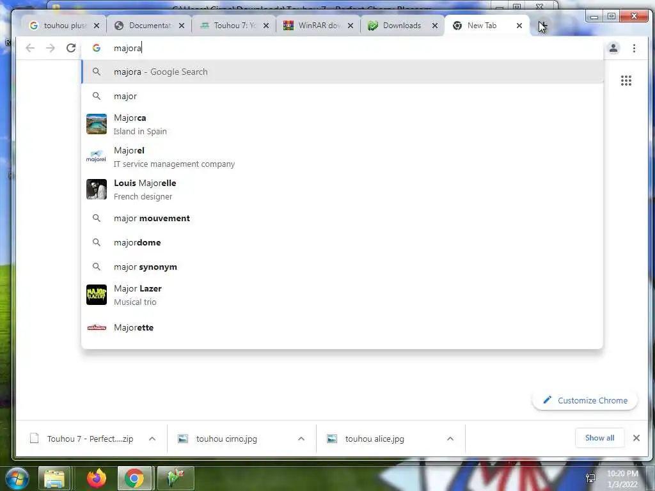Choose the Majorette suggestion
Screen dimensions: 655x491
(343, 327)
